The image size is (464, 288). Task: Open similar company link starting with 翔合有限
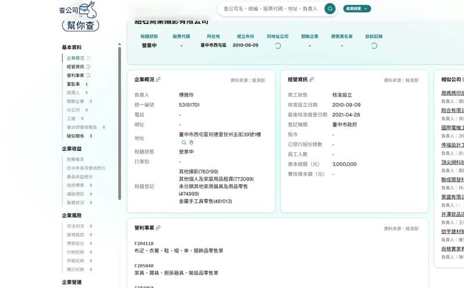[x=452, y=110]
